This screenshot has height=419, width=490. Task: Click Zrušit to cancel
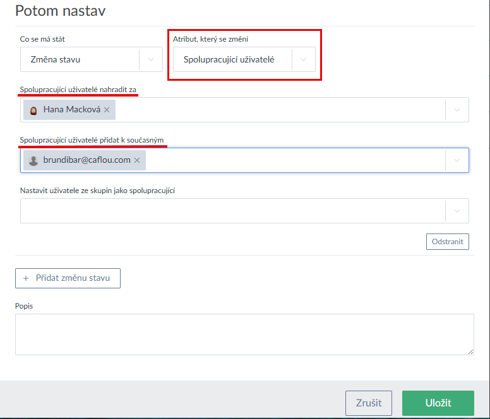tap(368, 403)
